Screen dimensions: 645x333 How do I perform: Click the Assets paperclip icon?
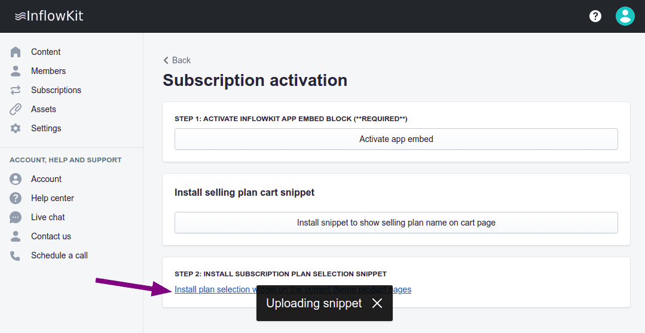click(x=16, y=109)
